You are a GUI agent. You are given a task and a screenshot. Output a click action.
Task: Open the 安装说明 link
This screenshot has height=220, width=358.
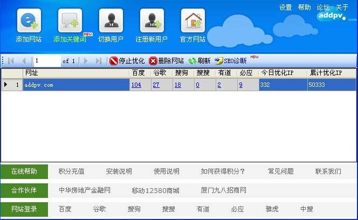119,171
